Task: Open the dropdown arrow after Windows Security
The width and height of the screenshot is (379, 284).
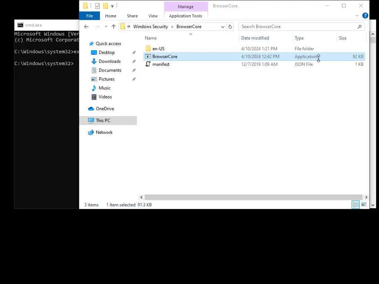Action: tap(172, 27)
